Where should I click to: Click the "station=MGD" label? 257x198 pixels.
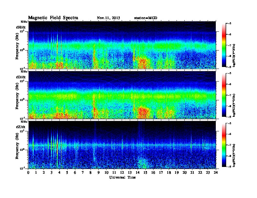tap(146, 18)
